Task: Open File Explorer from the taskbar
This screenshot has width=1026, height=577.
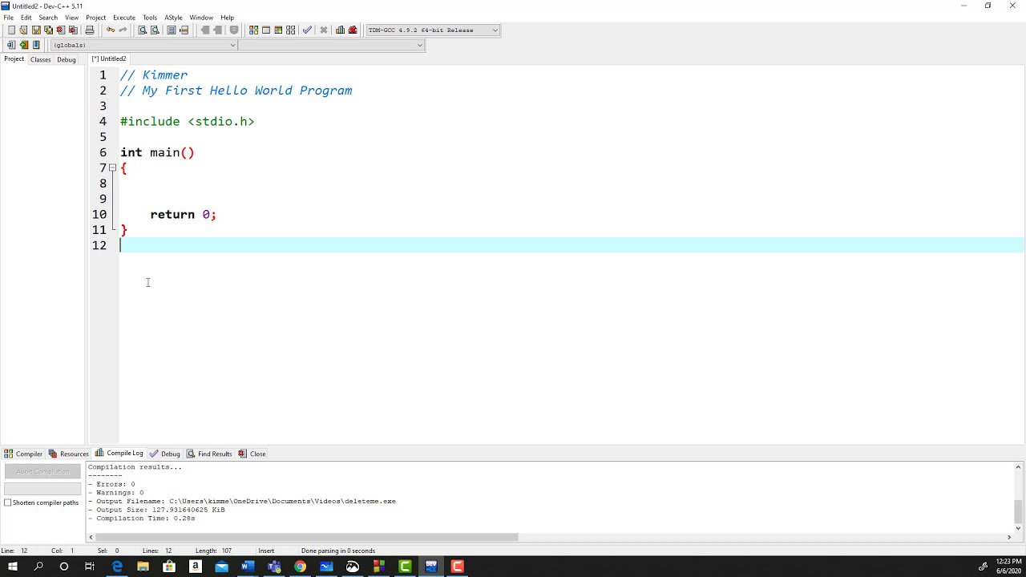Action: pyautogui.click(x=143, y=567)
